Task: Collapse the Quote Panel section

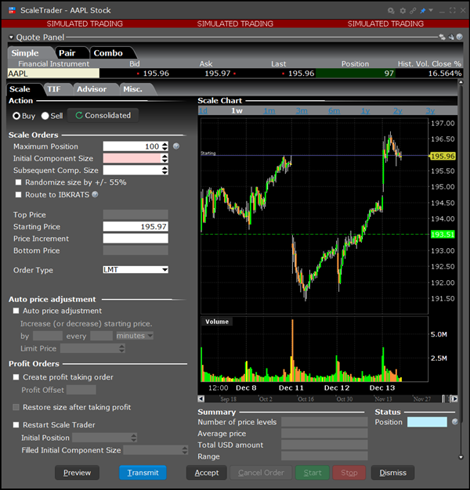Action: (11, 38)
